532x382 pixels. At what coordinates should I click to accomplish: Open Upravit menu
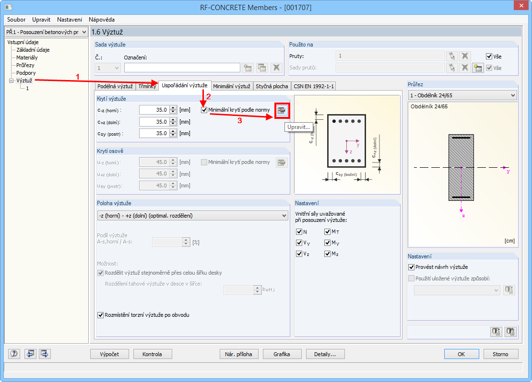[41, 20]
